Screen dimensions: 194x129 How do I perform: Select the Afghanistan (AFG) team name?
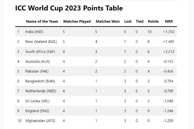[39, 121]
